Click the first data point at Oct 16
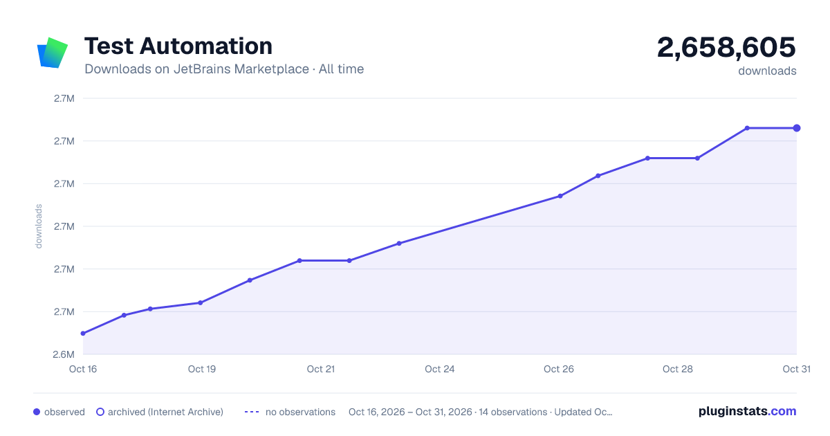The image size is (830, 436). pos(83,334)
